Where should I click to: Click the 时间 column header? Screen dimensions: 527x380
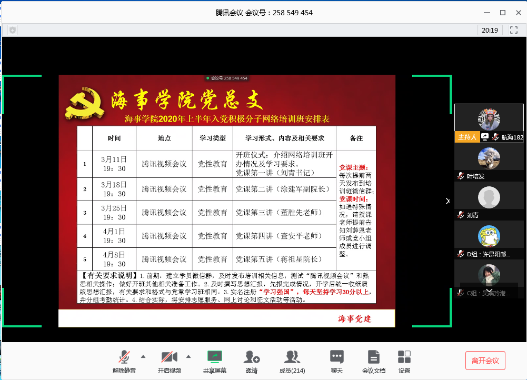114,138
